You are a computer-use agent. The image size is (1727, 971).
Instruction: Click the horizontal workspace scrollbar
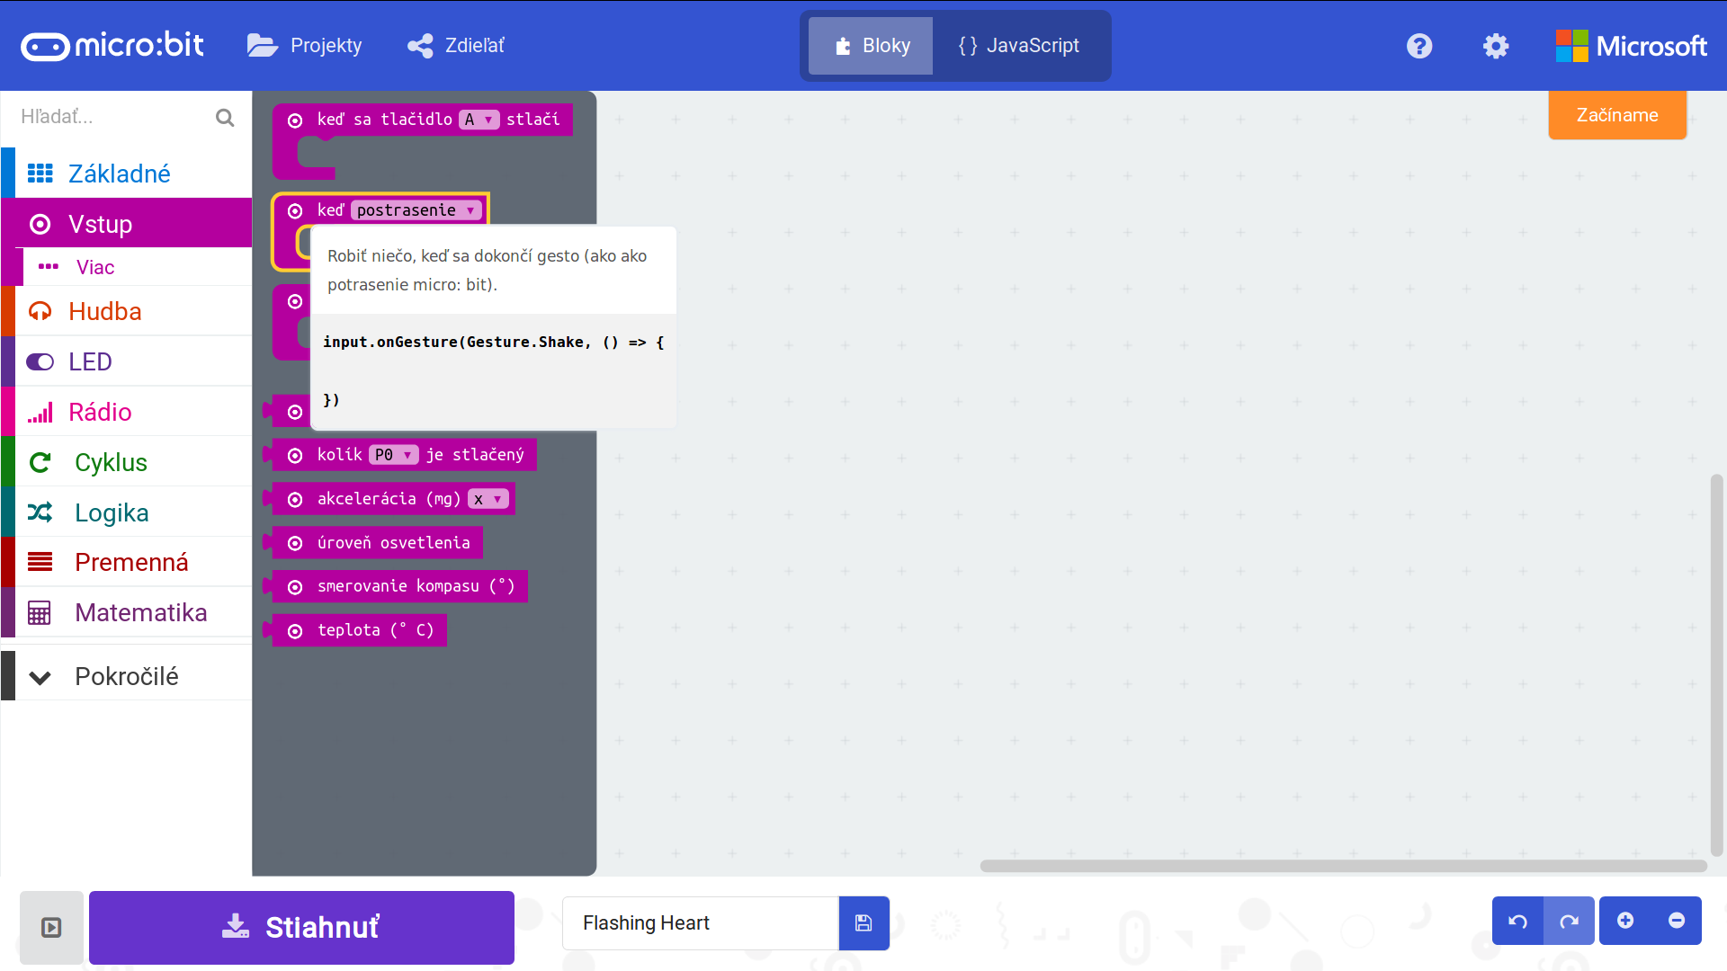(1342, 866)
